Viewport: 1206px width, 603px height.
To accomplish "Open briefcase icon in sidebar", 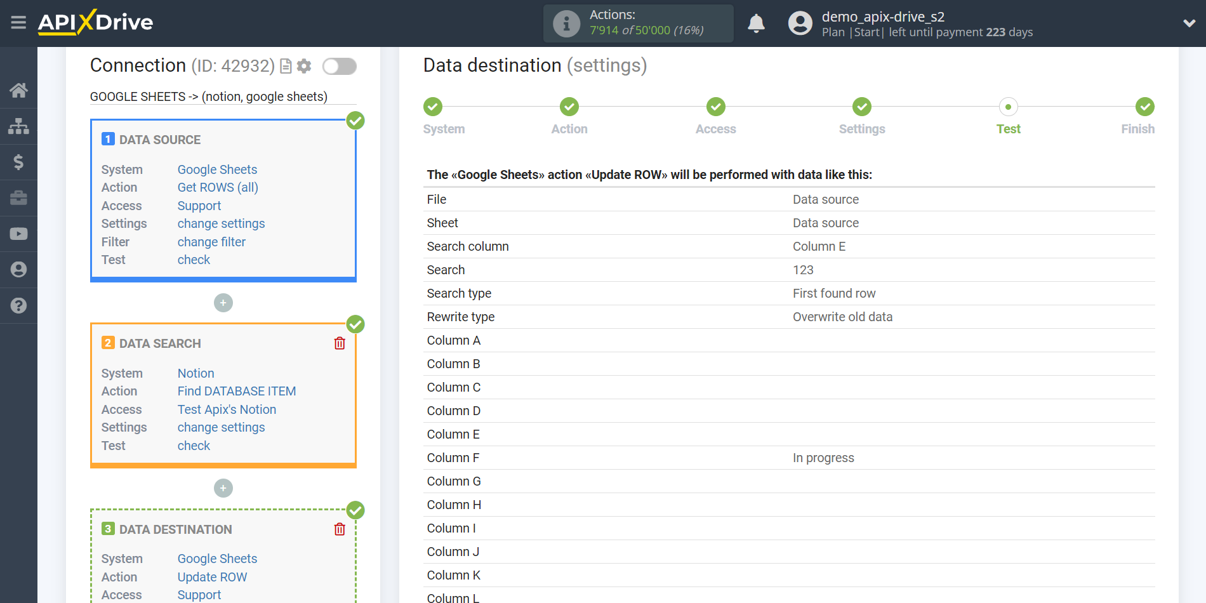I will (18, 198).
